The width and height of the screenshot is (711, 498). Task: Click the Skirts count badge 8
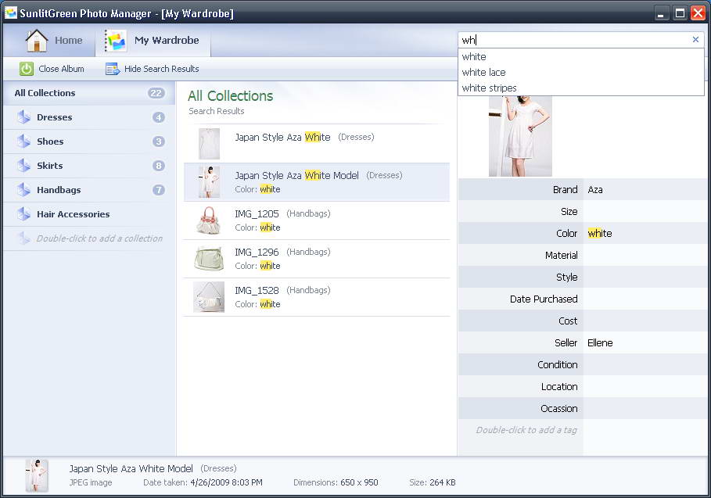158,166
